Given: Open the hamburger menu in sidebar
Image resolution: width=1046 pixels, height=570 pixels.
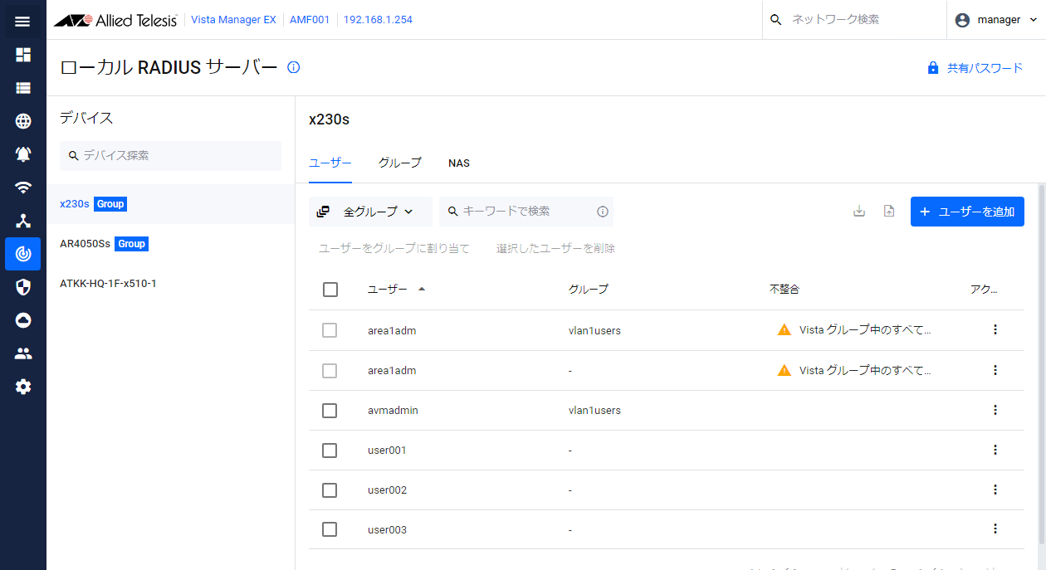Looking at the screenshot, I should click(x=22, y=21).
